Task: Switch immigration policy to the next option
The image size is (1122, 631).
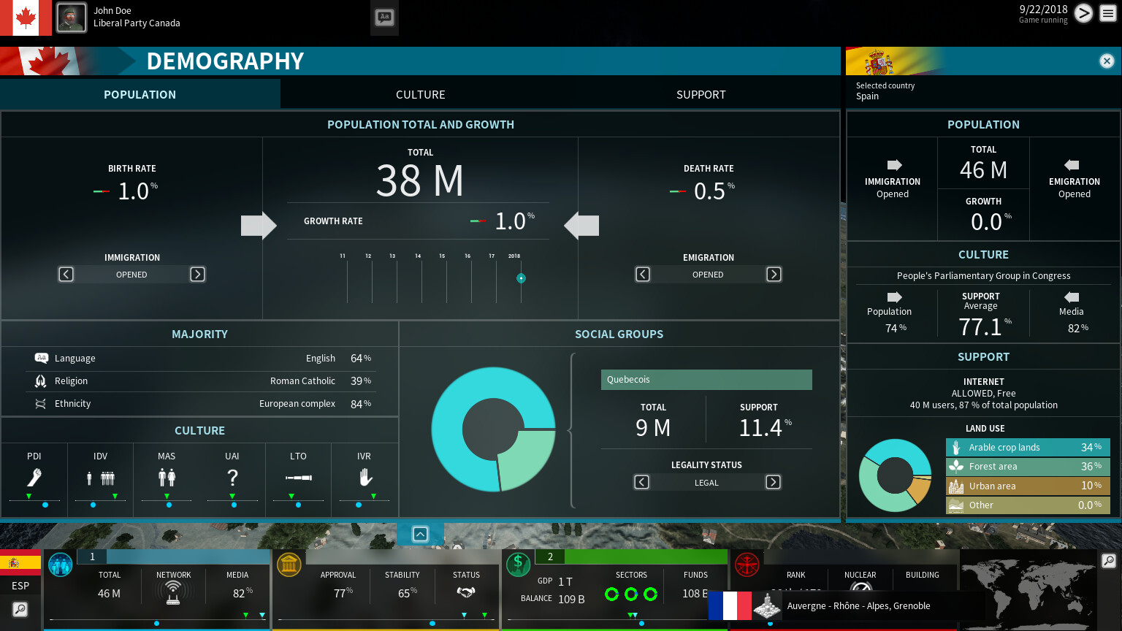Action: click(x=197, y=275)
